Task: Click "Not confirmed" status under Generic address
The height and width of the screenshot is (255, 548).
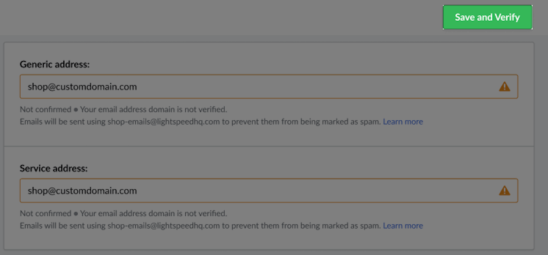Action: 45,109
